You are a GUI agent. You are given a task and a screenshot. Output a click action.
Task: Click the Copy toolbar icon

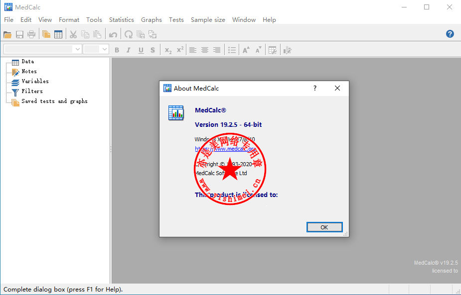coord(85,35)
